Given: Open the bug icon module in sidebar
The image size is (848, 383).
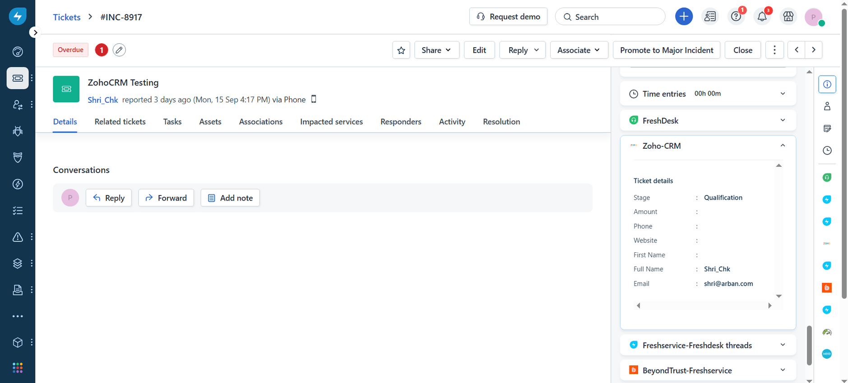Looking at the screenshot, I should pyautogui.click(x=18, y=131).
